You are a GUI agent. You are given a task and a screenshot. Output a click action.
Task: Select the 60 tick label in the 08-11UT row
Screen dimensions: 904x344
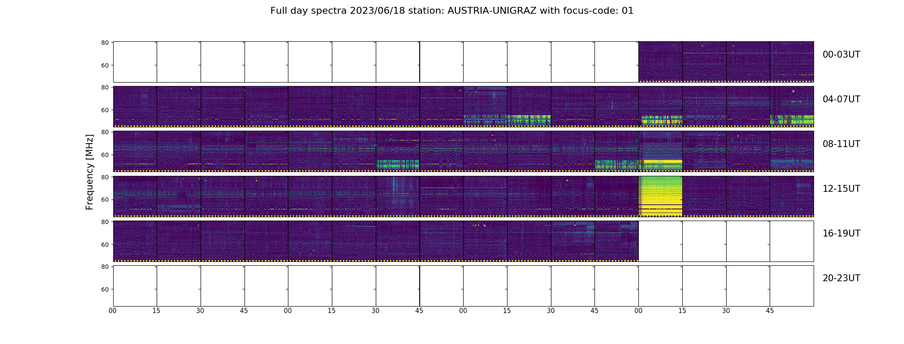[105, 155]
